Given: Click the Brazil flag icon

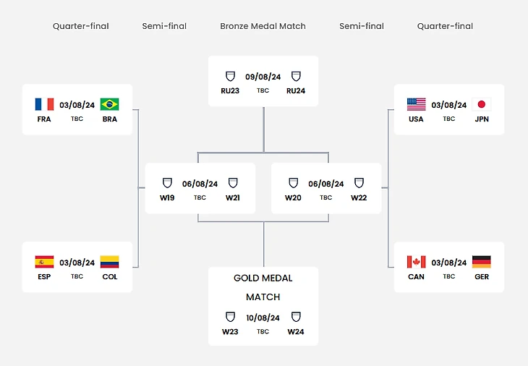Looking at the screenshot, I should [x=110, y=104].
